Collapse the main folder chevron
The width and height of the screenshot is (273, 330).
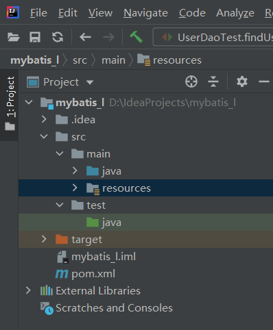coord(60,153)
